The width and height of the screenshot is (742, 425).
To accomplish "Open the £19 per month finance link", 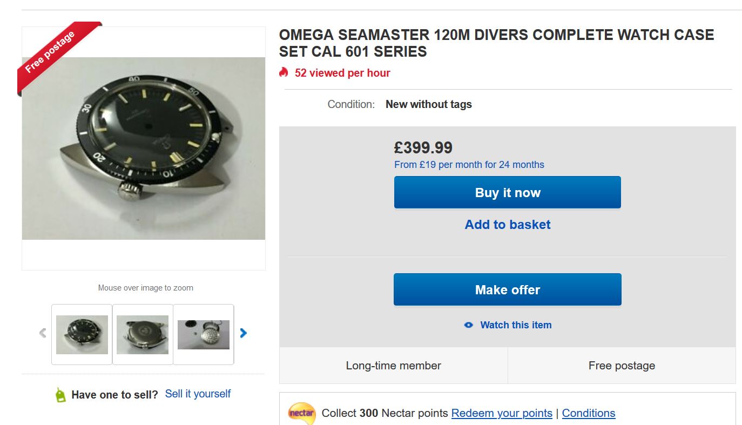I will point(469,165).
